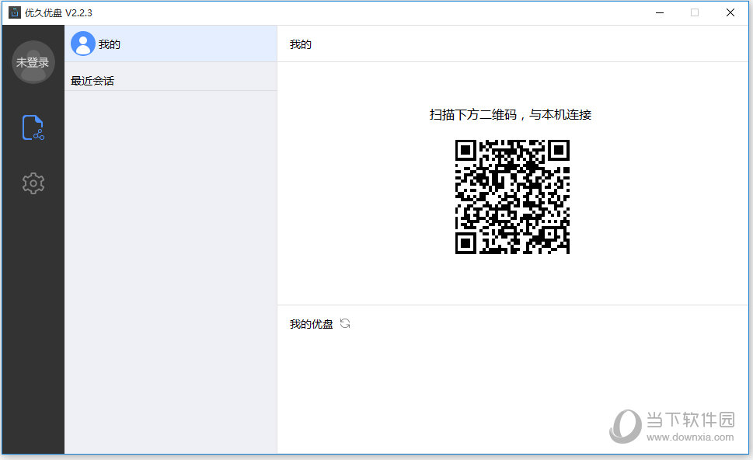This screenshot has width=753, height=460.
Task: Close the 优久优盘 window
Action: click(730, 12)
